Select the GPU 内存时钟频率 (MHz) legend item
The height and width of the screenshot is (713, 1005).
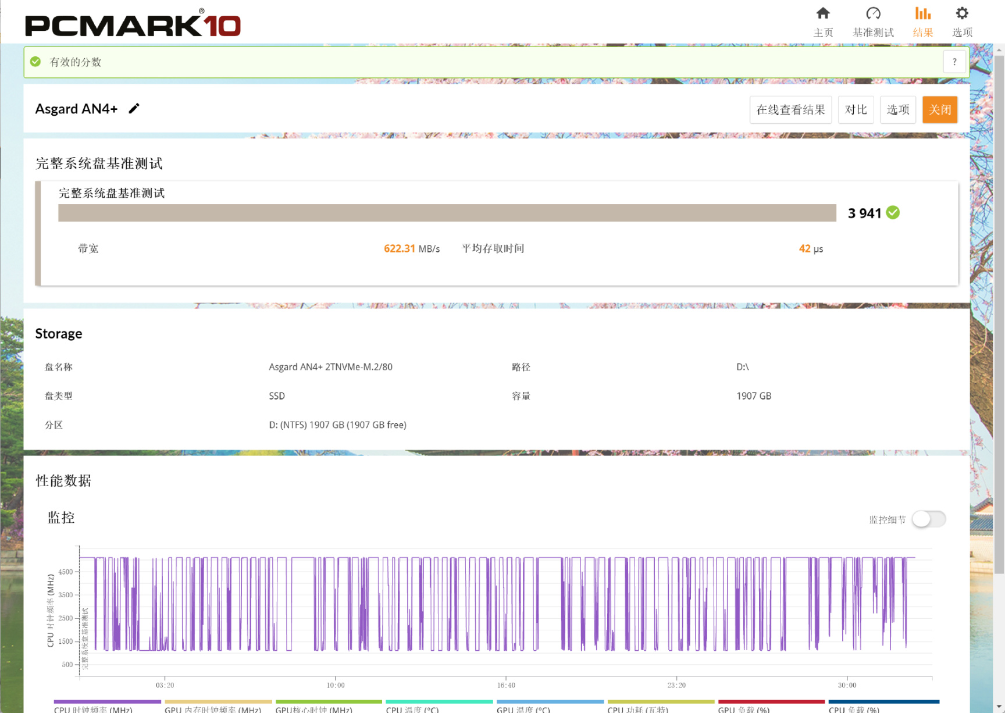coord(218,707)
